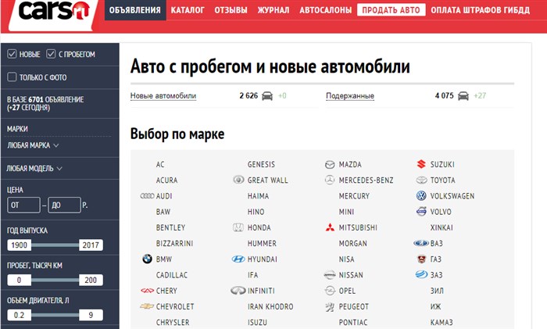This screenshot has width=547, height=329.
Task: Open the Новые автомобили link
Action: (163, 96)
